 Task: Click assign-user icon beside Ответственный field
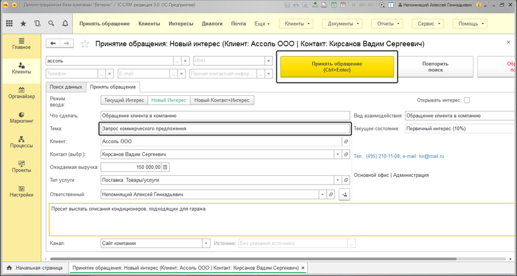[x=344, y=194]
